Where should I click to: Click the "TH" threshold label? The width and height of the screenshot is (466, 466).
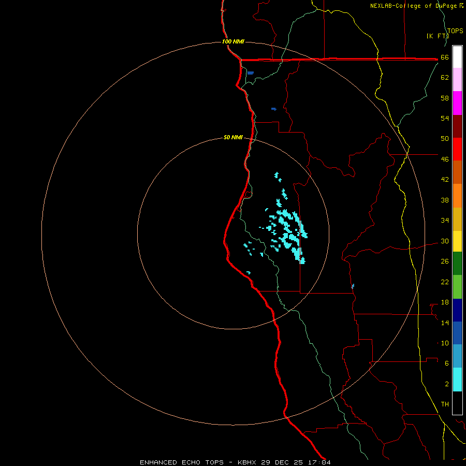(445, 404)
